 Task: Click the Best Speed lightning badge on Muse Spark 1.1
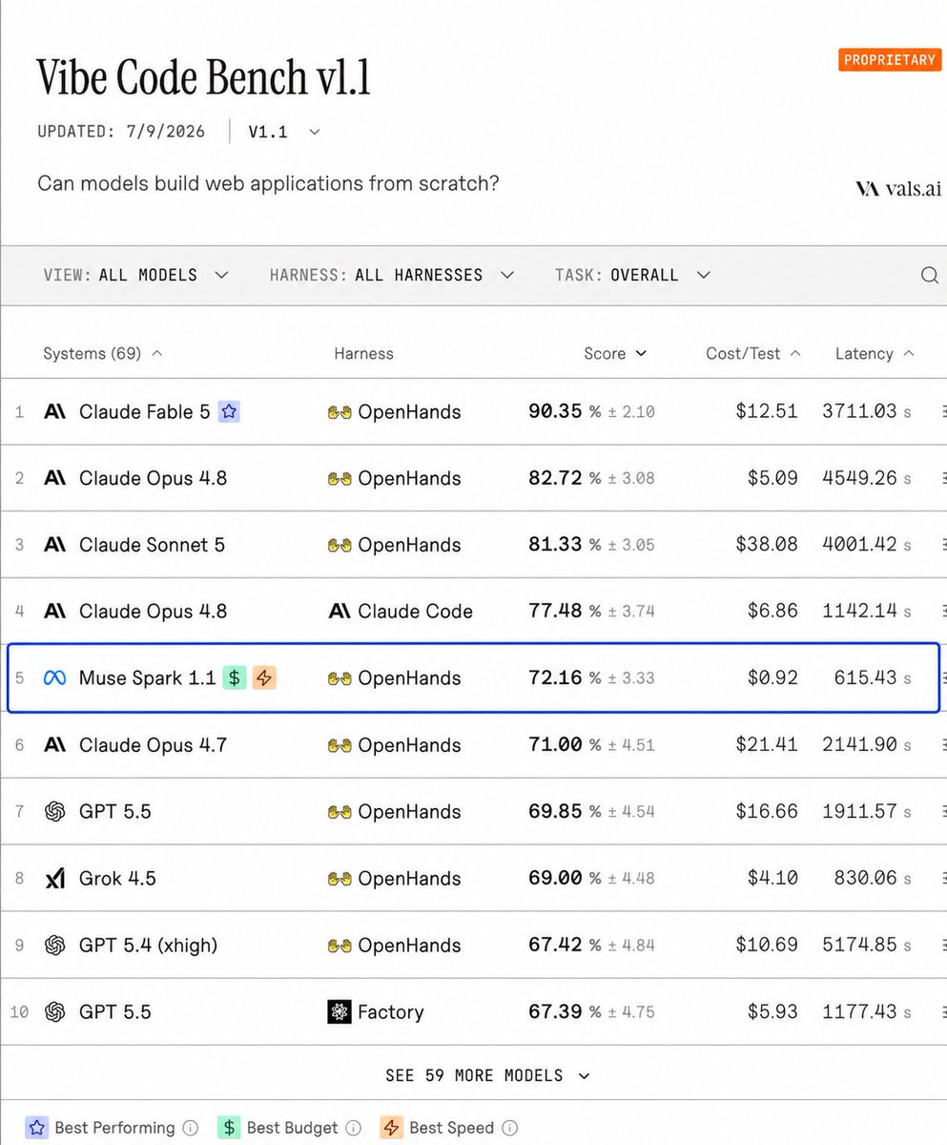[x=264, y=678]
